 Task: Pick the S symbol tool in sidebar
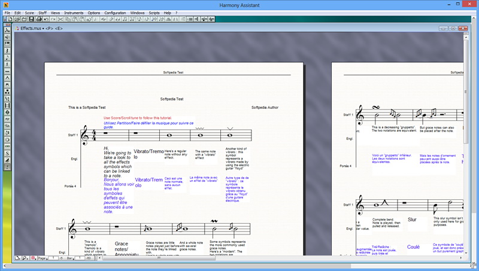(7, 153)
